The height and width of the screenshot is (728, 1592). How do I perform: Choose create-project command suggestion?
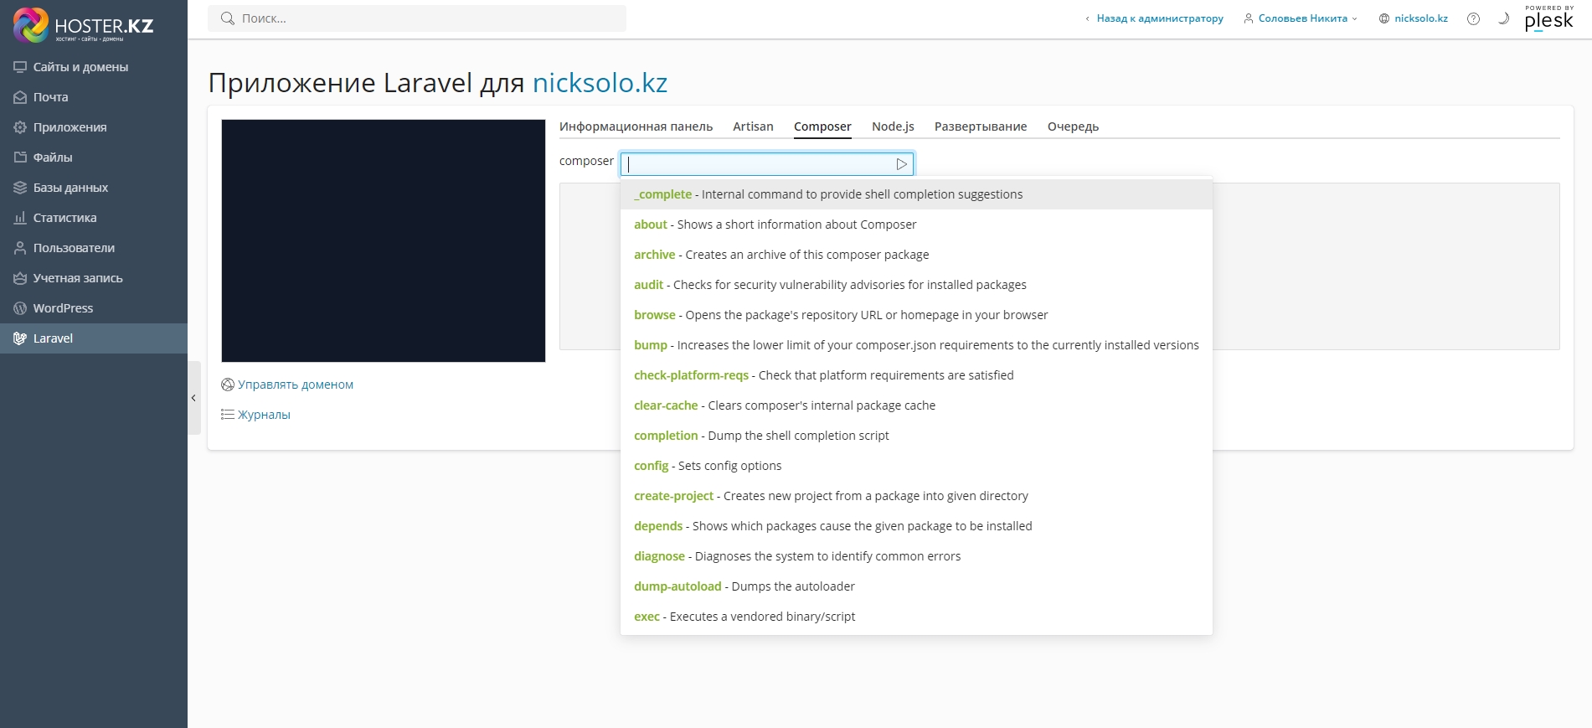point(916,496)
